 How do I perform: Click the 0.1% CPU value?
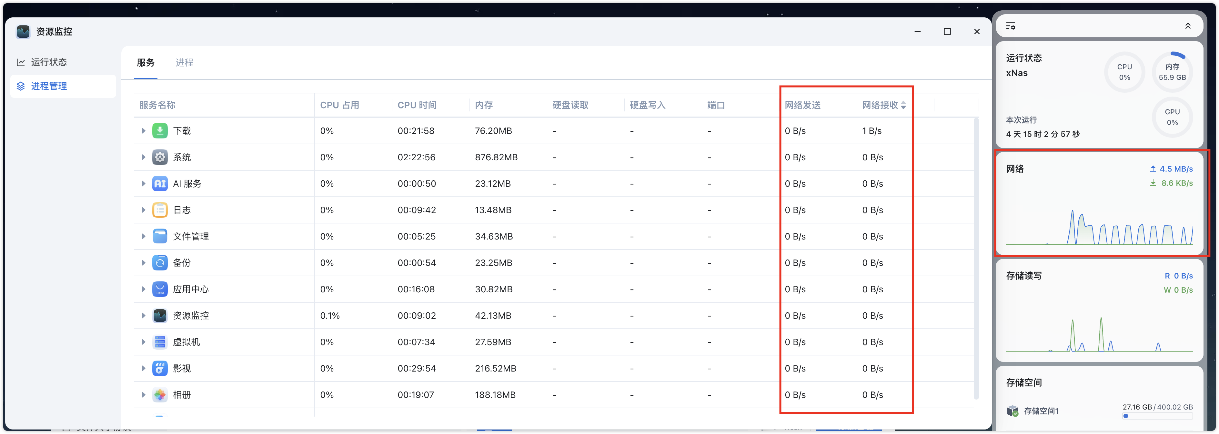tap(330, 316)
